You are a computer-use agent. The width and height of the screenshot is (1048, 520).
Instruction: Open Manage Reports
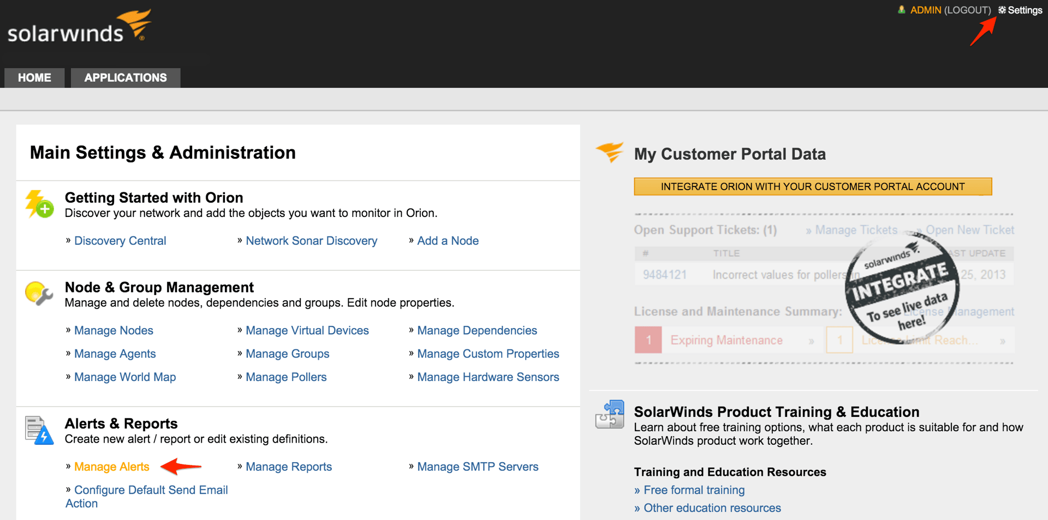tap(289, 467)
